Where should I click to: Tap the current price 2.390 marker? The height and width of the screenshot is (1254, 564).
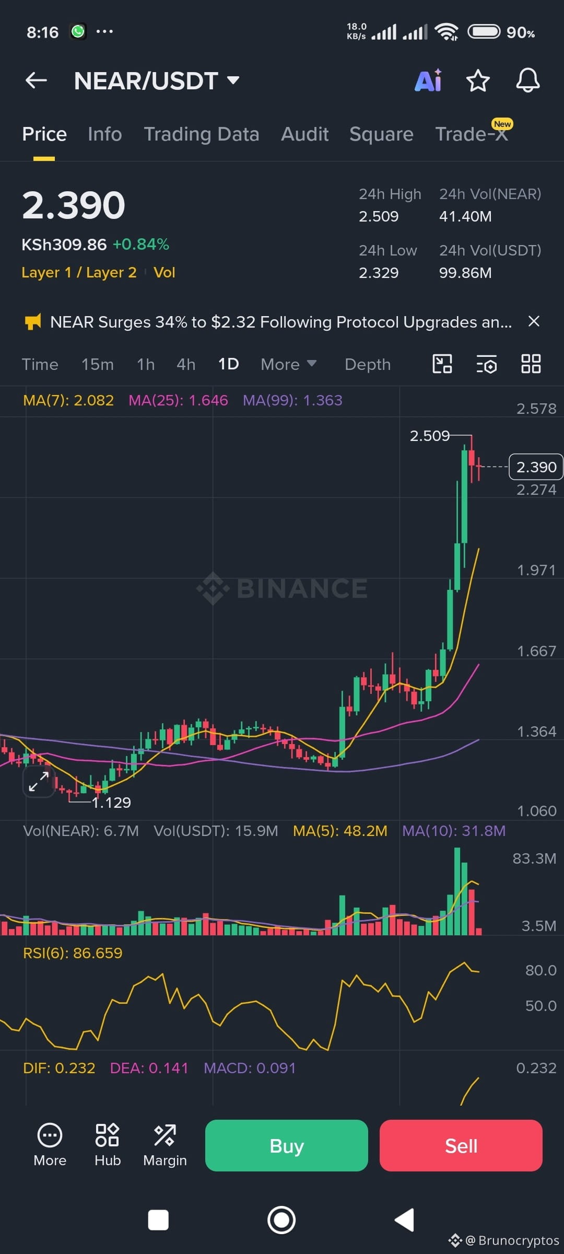(536, 467)
